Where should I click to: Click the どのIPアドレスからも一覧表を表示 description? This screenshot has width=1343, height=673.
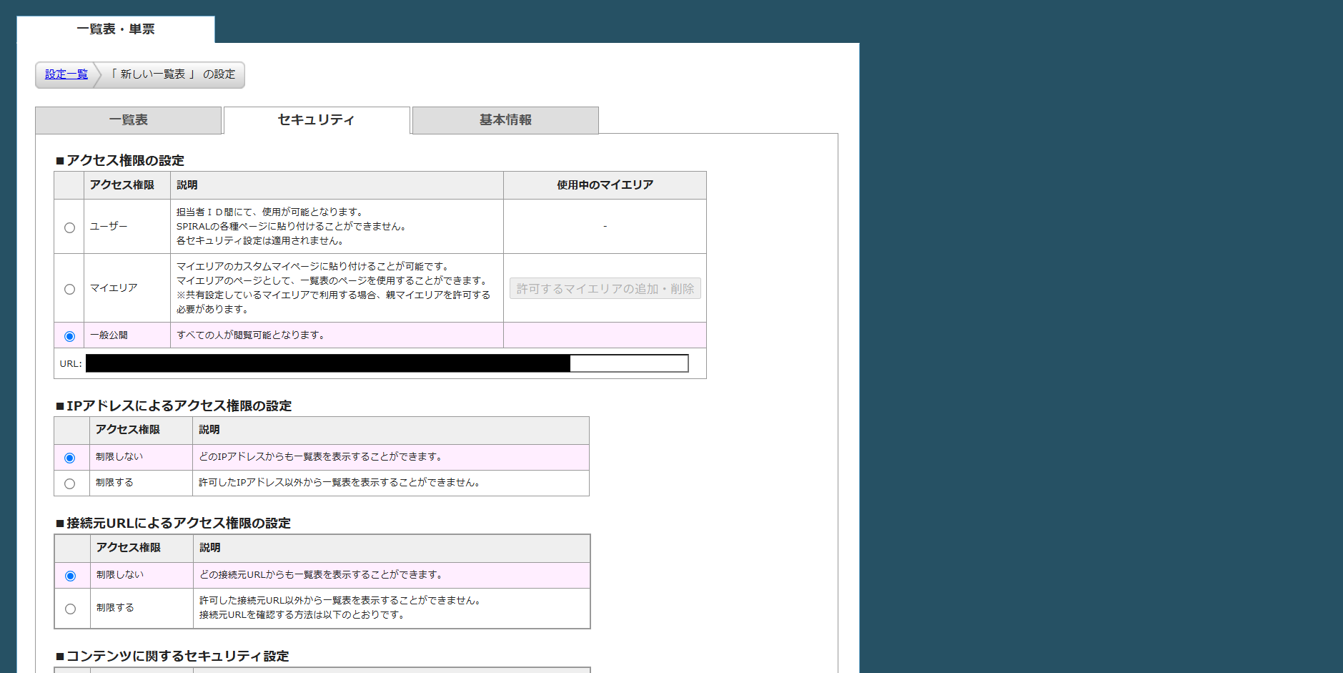pyautogui.click(x=322, y=456)
